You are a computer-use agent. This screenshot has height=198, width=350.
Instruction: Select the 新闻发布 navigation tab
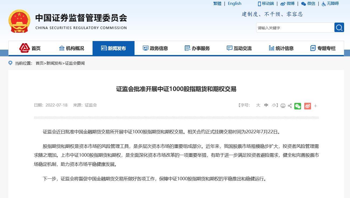113,48
